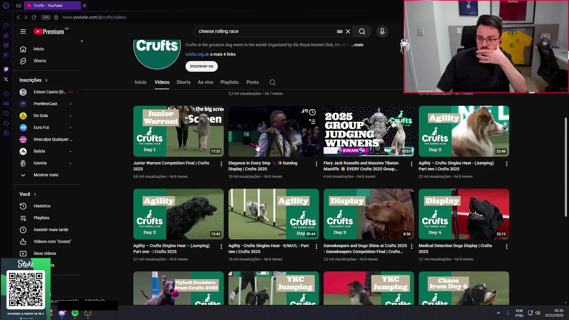Play the Junior Warrant Competition Final thumbnail
569x320 pixels.
(178, 131)
